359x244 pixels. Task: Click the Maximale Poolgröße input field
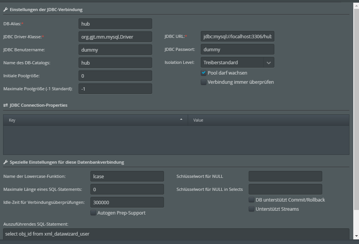pyautogui.click(x=115, y=89)
